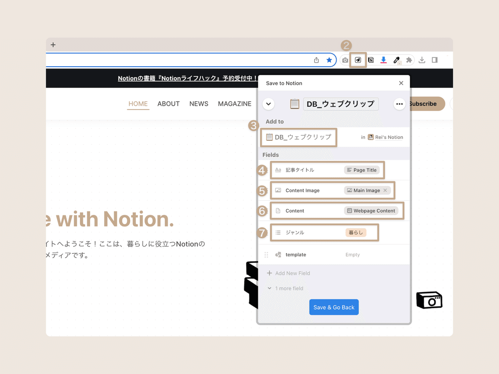Click the Save & Go Back button

point(334,307)
